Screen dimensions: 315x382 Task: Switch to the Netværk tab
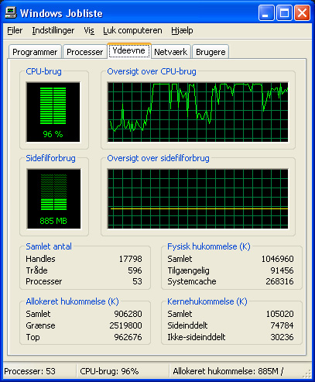(170, 52)
